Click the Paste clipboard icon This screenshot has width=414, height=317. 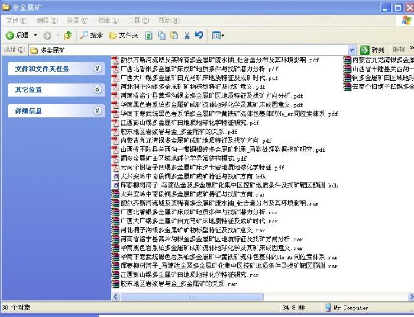click(174, 36)
